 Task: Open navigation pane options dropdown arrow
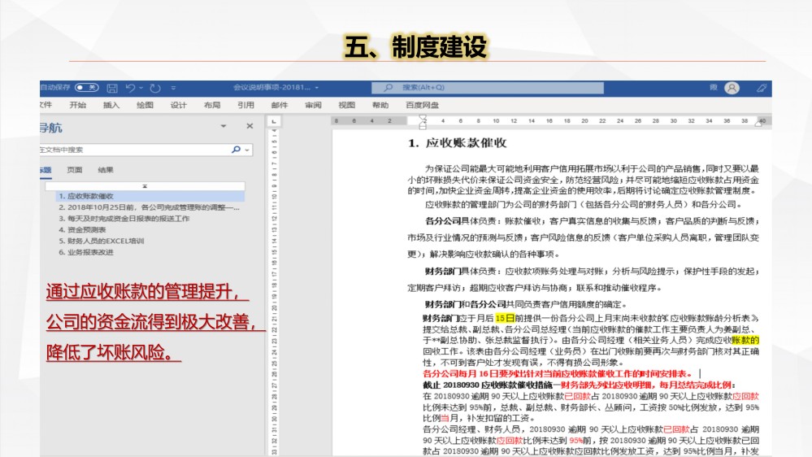coord(224,126)
